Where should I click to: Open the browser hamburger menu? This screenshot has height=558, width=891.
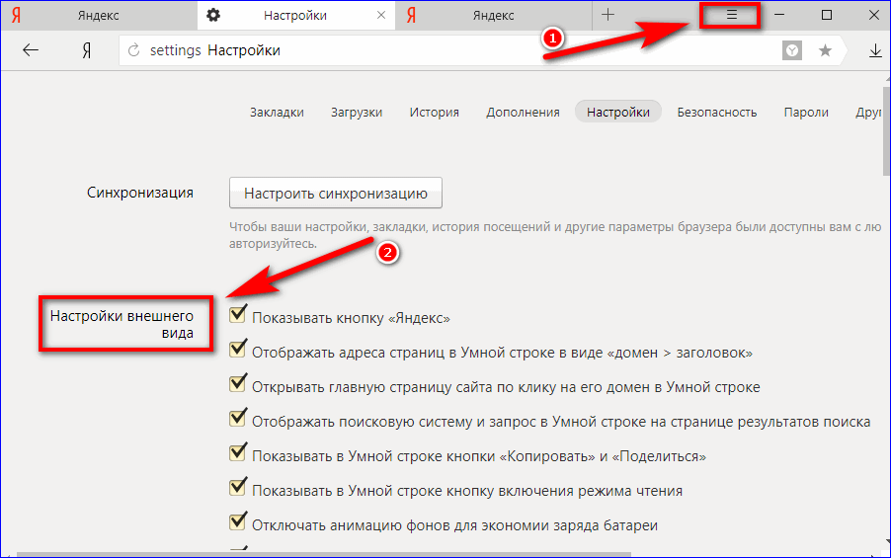tap(731, 16)
